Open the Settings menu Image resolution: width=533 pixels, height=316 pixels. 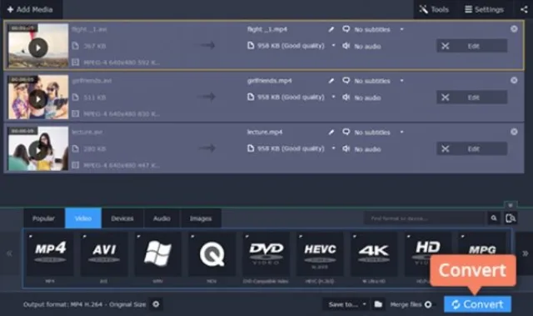(x=484, y=9)
